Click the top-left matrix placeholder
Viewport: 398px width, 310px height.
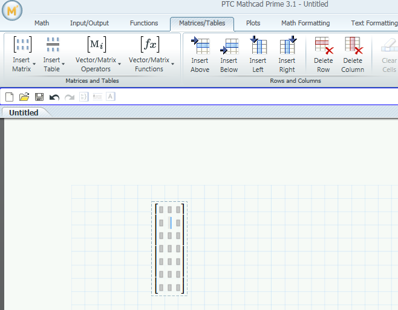point(161,210)
